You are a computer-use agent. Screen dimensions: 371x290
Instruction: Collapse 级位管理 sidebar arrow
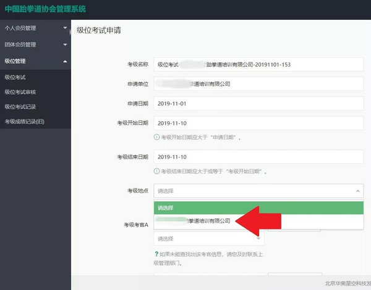(65, 61)
